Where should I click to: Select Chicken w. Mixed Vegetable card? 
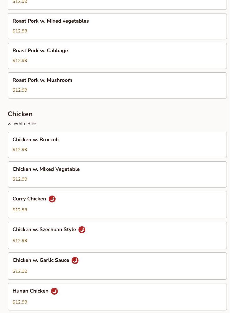pos(117,175)
